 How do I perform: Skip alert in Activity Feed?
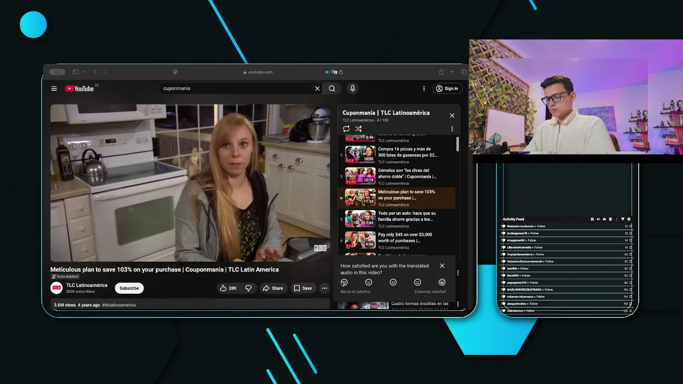(604, 219)
